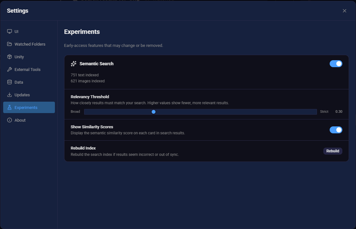Click the 0.30 threshold value

point(339,111)
